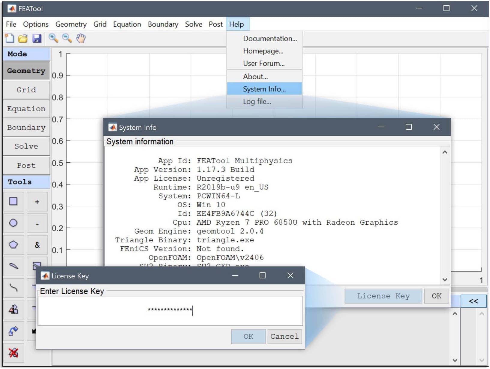Switch to Equation mode

(x=26, y=109)
